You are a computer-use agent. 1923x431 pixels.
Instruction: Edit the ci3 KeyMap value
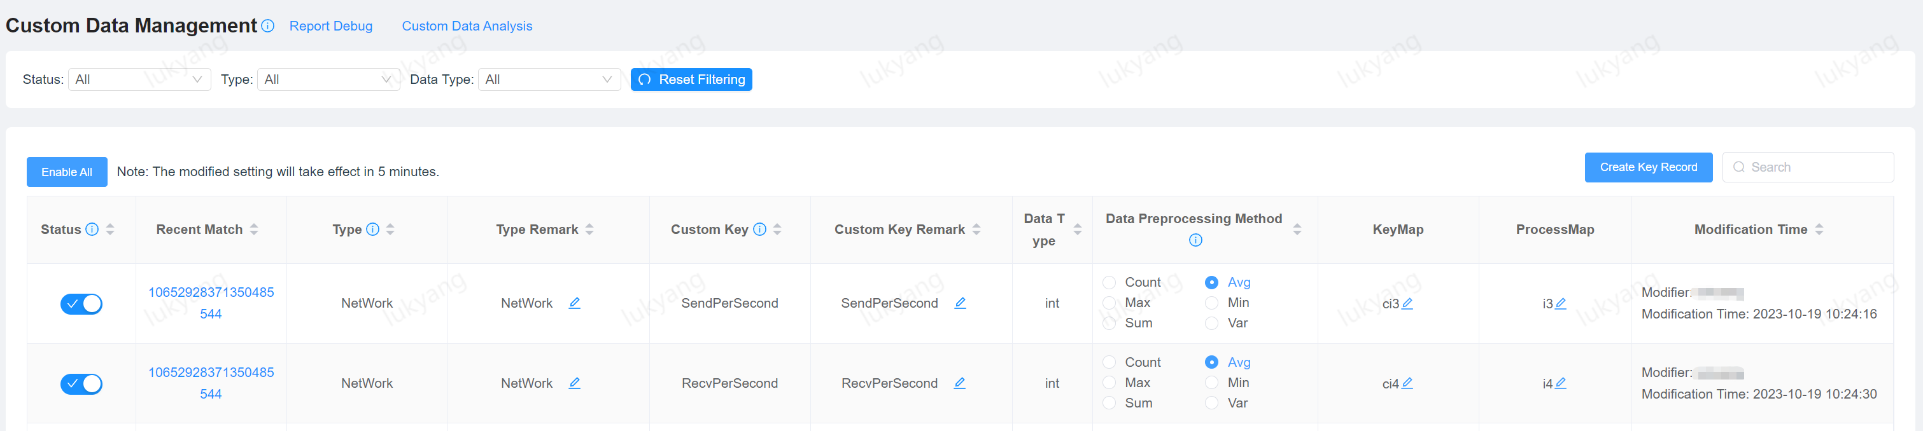[x=1407, y=303]
